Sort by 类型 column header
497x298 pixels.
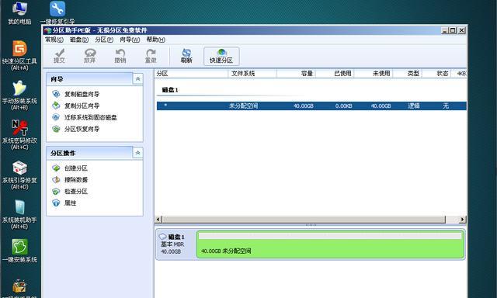pyautogui.click(x=408, y=74)
